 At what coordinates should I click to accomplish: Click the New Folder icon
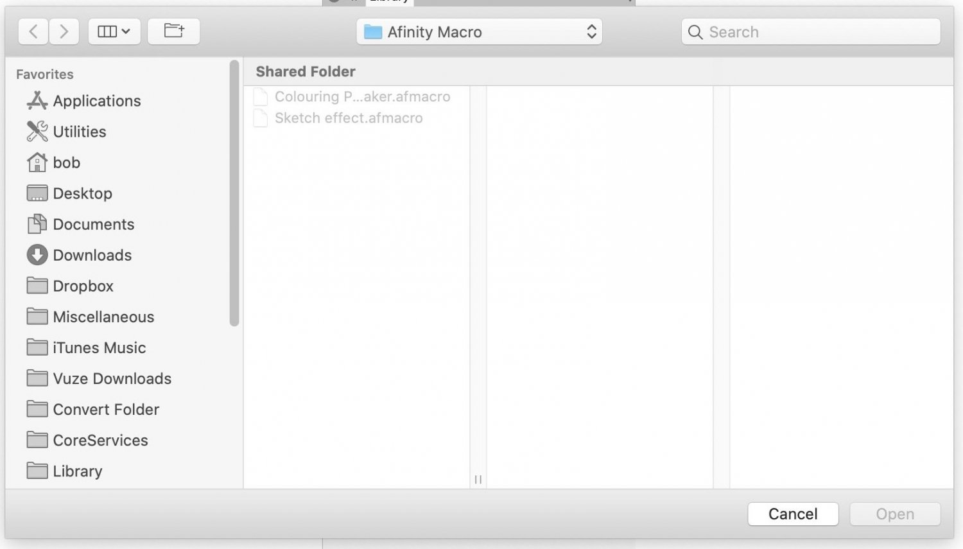(173, 31)
